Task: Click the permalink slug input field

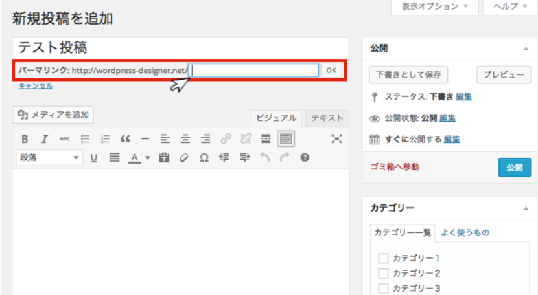Action: point(255,71)
